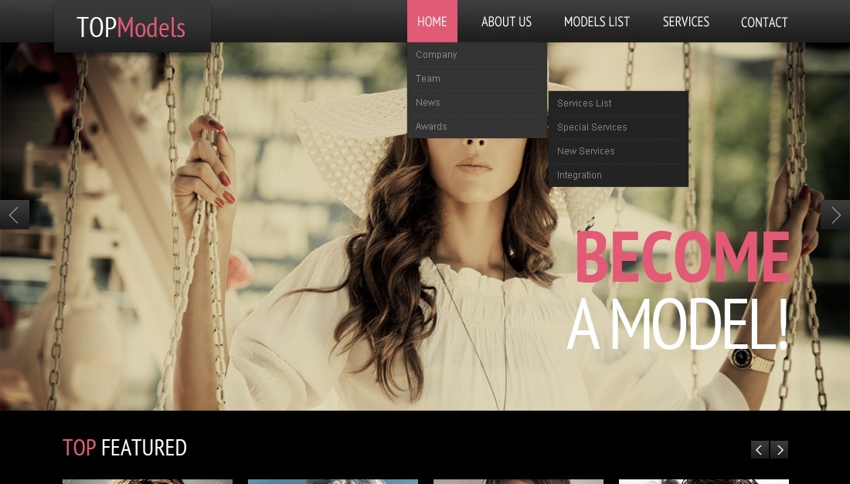Open the MODELS LIST menu item

pyautogui.click(x=597, y=22)
